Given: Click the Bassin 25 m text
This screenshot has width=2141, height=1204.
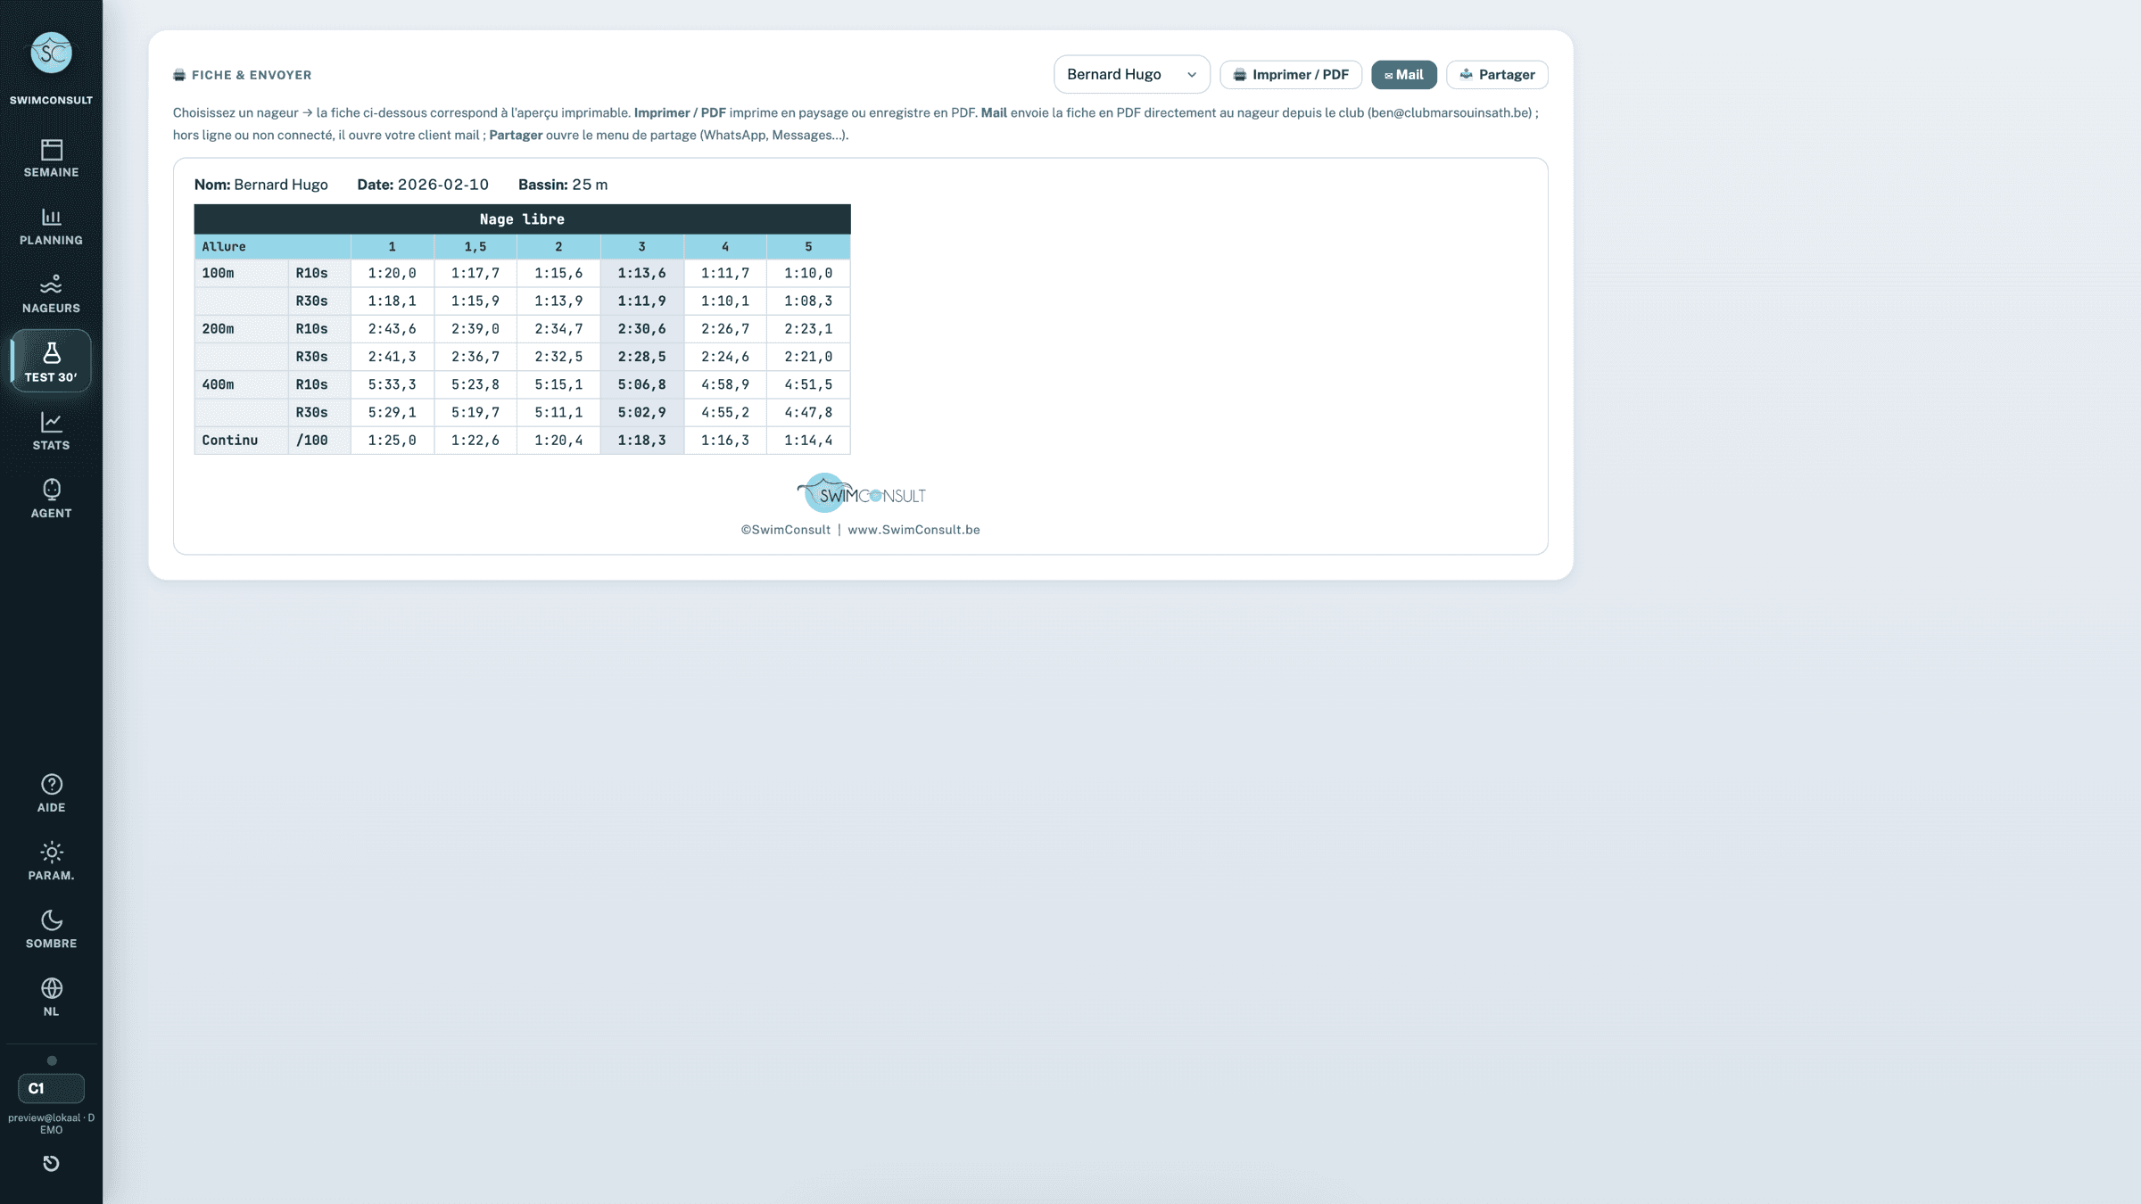Looking at the screenshot, I should (x=563, y=185).
